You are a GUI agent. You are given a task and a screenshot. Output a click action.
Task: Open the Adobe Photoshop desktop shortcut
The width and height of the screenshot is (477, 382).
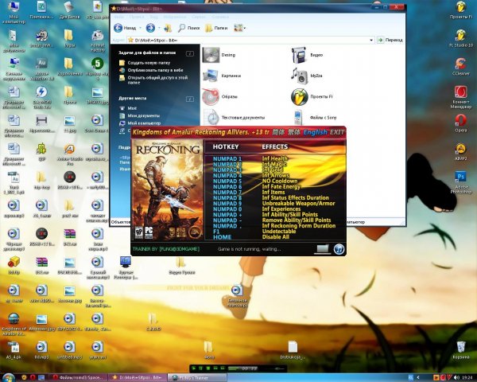460,182
